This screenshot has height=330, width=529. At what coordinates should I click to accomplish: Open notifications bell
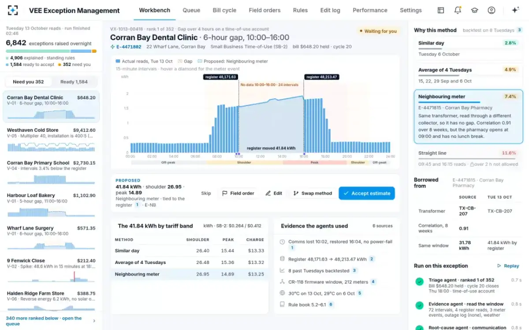coord(458,10)
